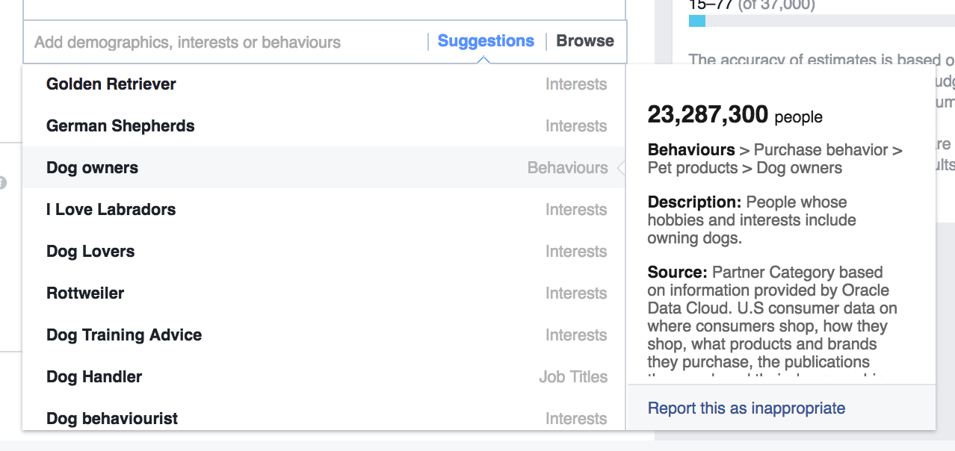
Task: Select the Rottweiler suggestion
Action: click(x=85, y=293)
